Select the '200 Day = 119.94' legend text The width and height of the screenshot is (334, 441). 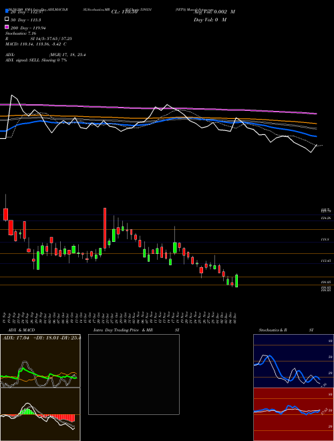(29, 28)
